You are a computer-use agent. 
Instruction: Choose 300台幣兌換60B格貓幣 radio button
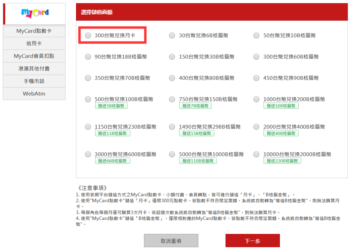coord(256,56)
